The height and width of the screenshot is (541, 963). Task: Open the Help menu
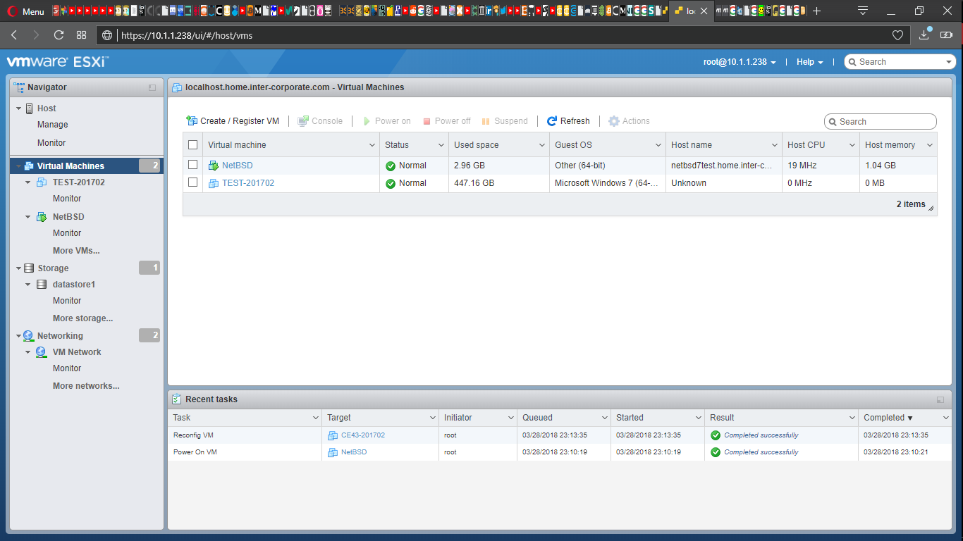pyautogui.click(x=810, y=62)
